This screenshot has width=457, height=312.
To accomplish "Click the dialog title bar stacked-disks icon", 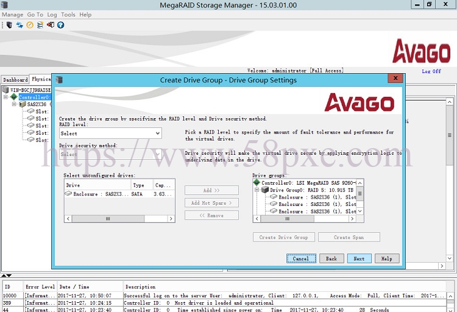I will coord(59,80).
